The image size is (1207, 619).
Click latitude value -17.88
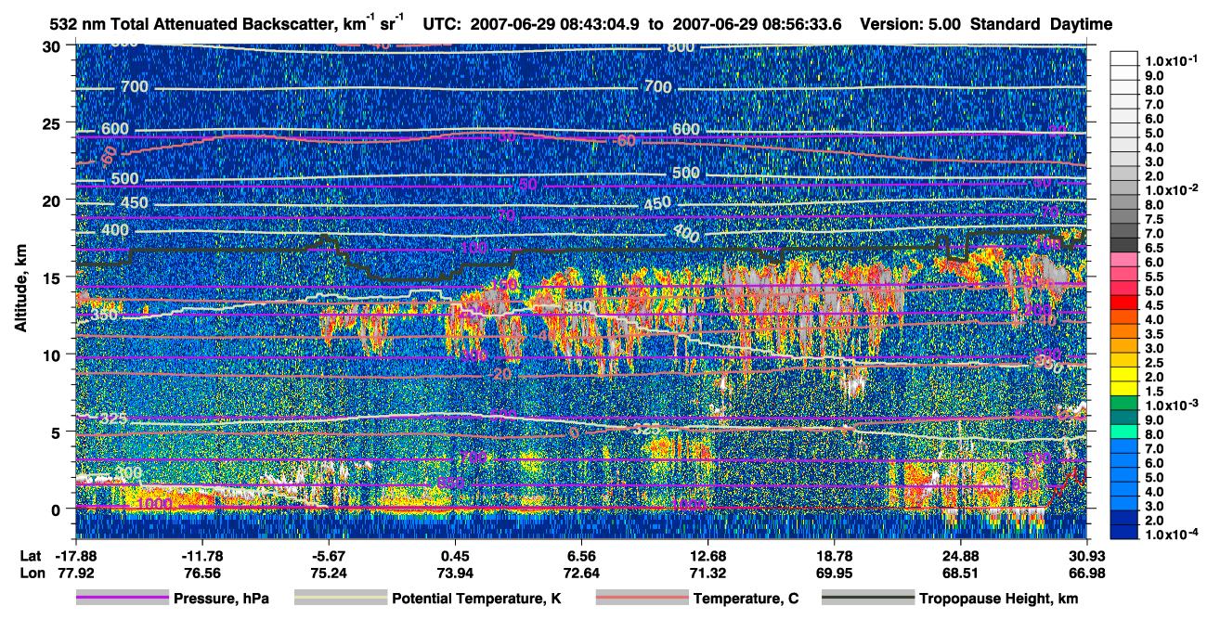[76, 556]
